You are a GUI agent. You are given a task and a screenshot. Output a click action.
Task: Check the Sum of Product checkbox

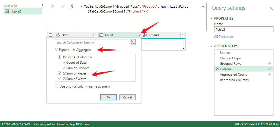[60, 68]
